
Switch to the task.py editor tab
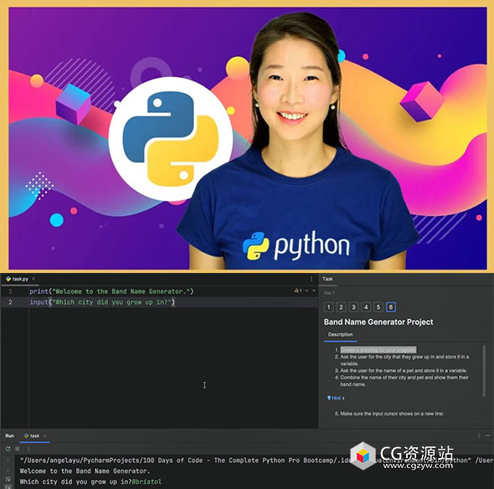pos(18,279)
